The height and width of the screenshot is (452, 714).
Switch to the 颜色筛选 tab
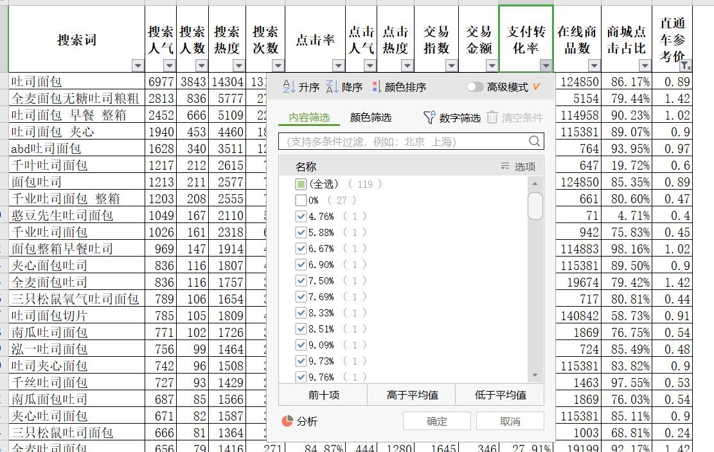tap(370, 118)
